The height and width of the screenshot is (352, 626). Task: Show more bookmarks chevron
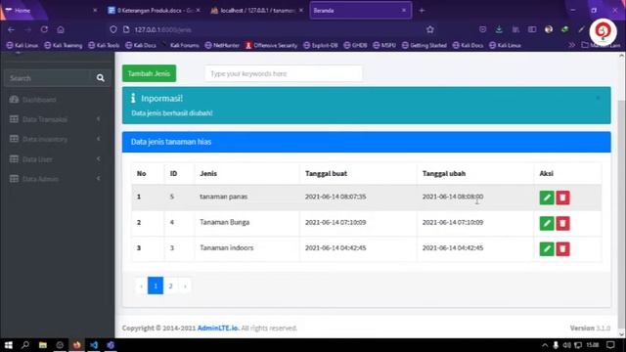click(572, 45)
